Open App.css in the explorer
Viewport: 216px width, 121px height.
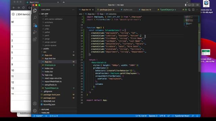pyautogui.click(x=48, y=55)
